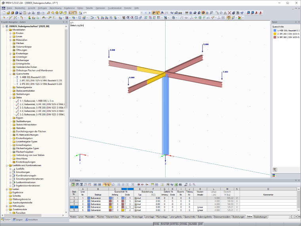Select row 2 header in Stäbe table
This screenshot has height=226, width=301.
(74, 201)
